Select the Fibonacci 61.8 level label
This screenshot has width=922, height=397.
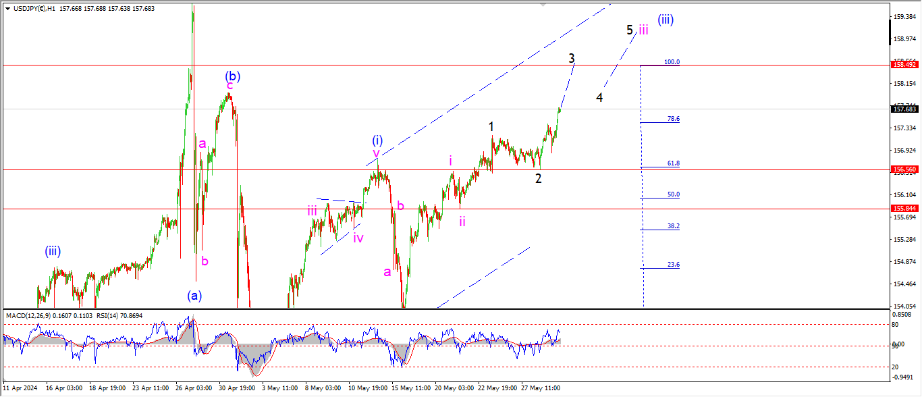click(x=673, y=163)
